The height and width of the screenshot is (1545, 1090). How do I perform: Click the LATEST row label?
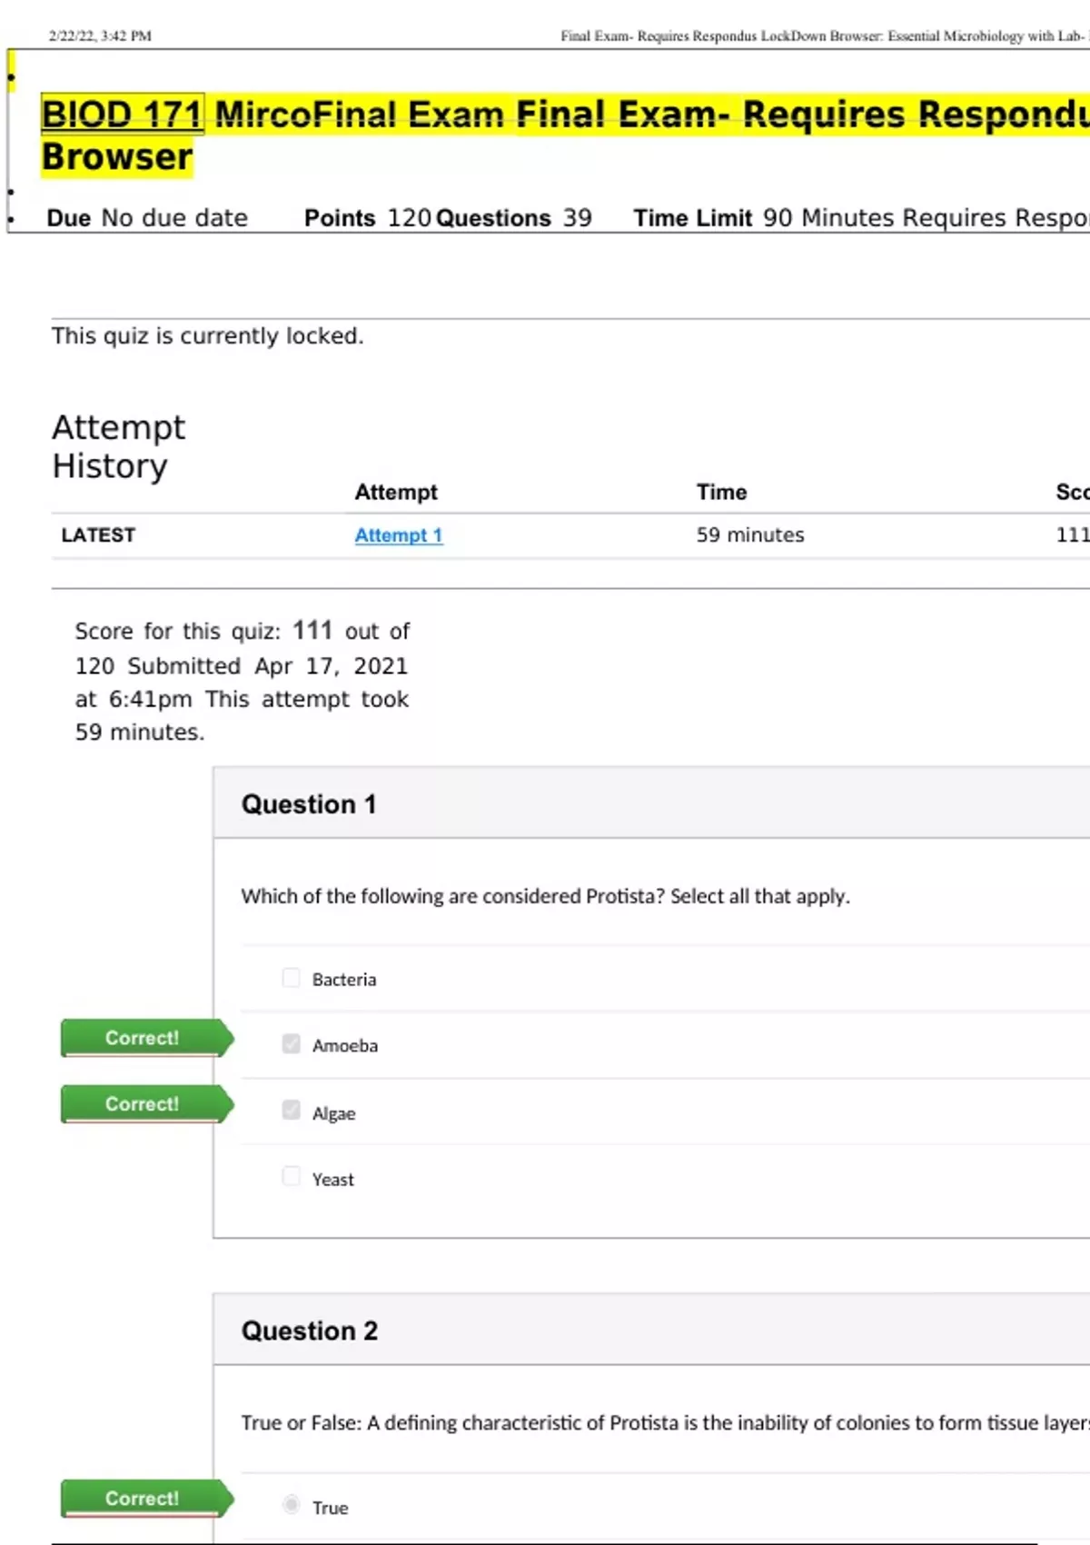pos(98,535)
